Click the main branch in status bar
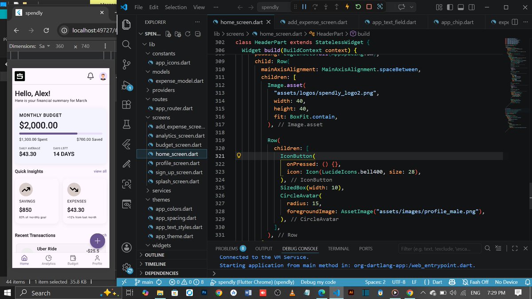 coord(144,282)
